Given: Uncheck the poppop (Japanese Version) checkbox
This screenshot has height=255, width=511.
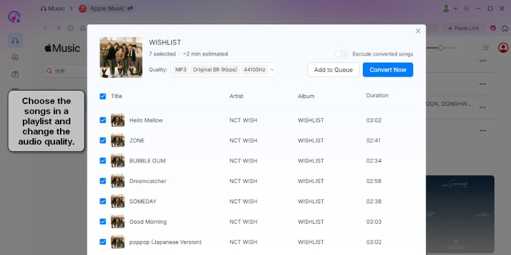Looking at the screenshot, I should tap(103, 242).
